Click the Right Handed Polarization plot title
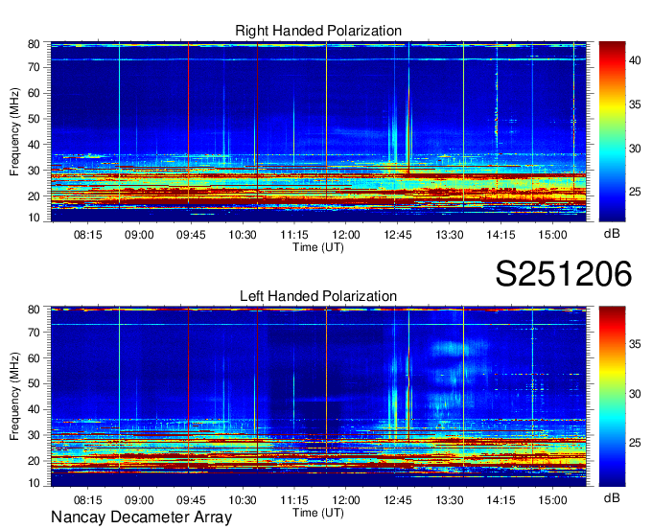Viewport: 652px width, 529px height. tap(318, 32)
